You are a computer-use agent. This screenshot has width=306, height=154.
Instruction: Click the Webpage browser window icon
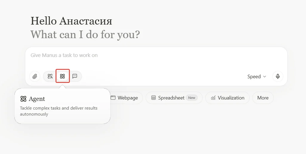point(113,98)
